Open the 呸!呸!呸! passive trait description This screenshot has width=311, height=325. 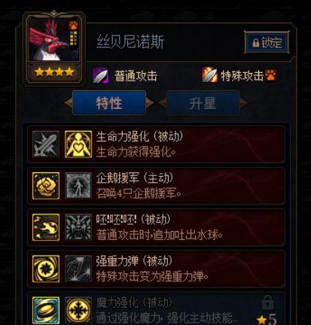click(156, 227)
